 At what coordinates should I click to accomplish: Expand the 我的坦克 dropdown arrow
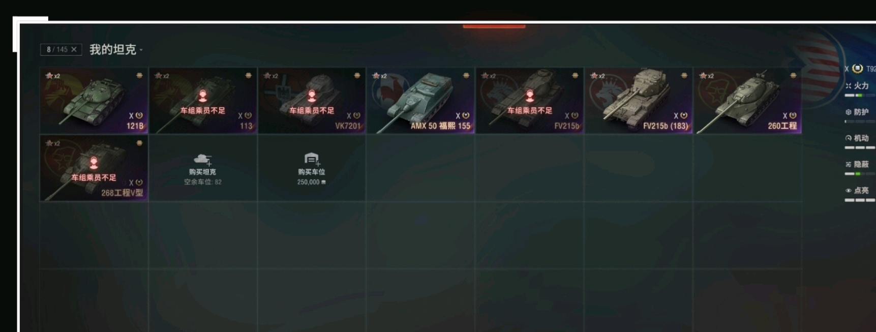click(141, 50)
